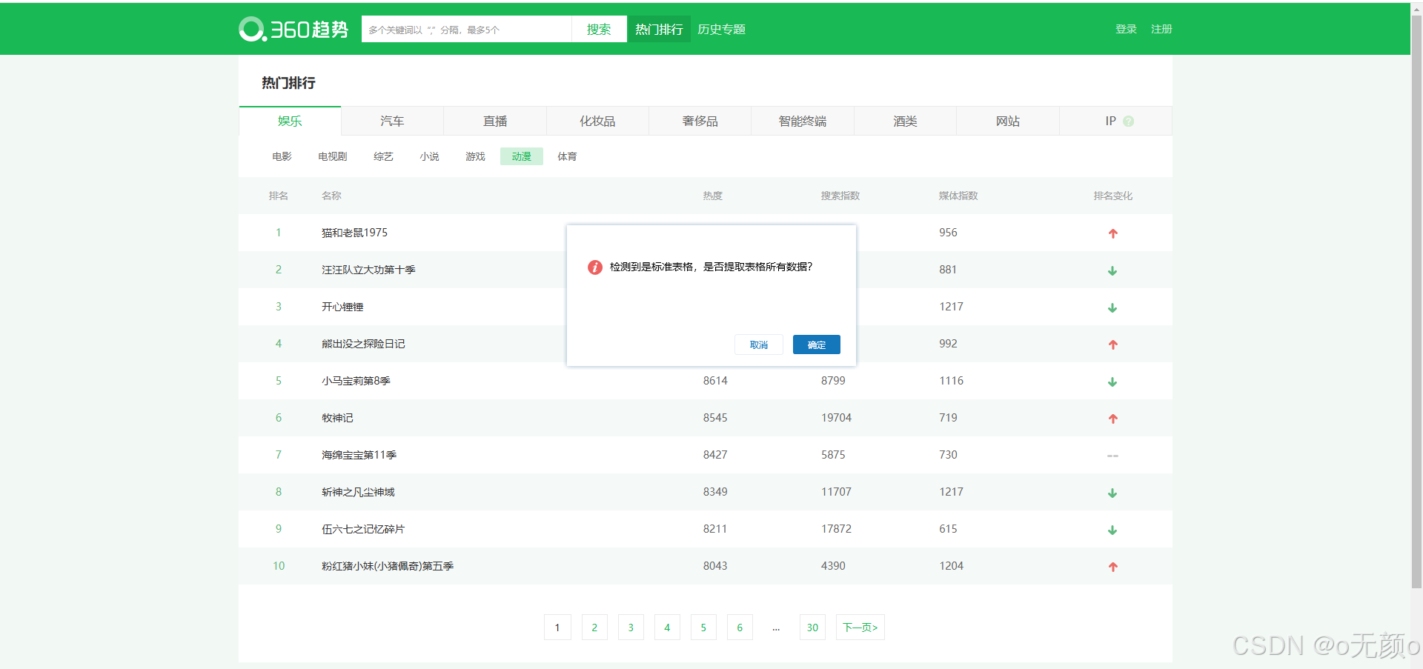Switch to the IP tab
This screenshot has width=1423, height=669.
pos(1116,121)
